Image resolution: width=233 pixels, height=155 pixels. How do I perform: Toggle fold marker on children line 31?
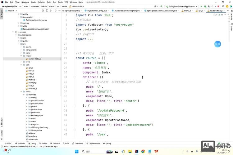click(75, 77)
